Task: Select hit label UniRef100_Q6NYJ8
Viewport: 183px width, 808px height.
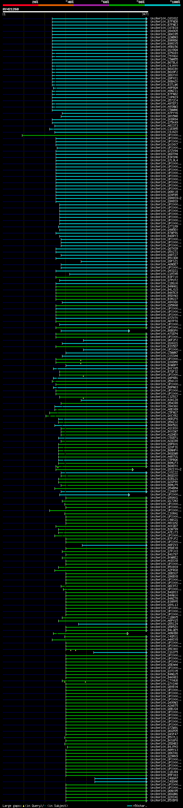Action: point(164,192)
